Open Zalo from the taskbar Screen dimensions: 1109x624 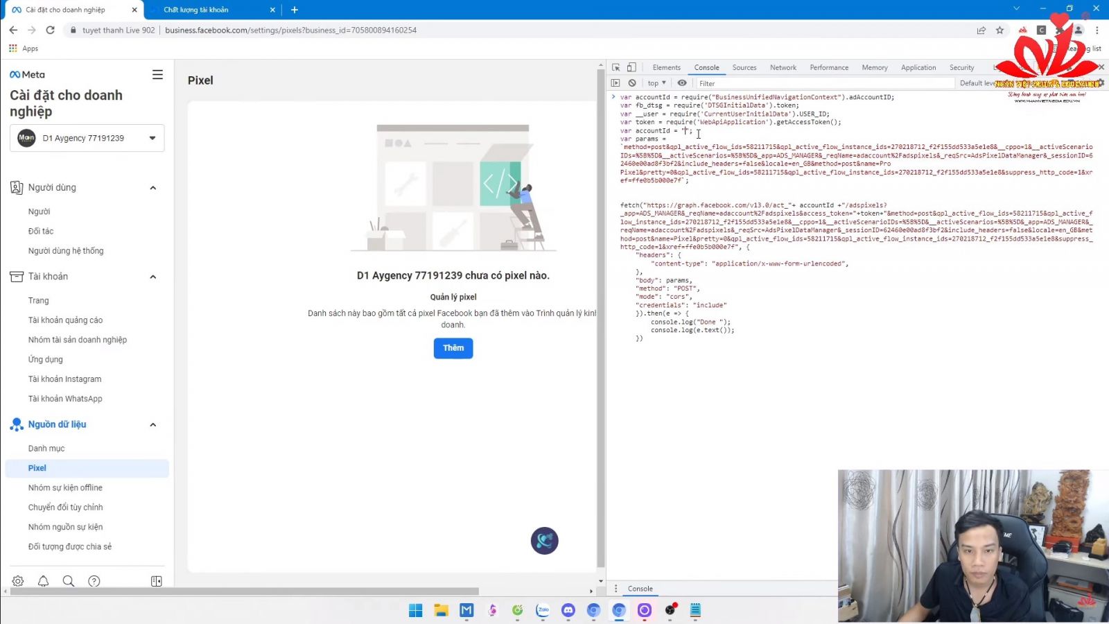(543, 610)
